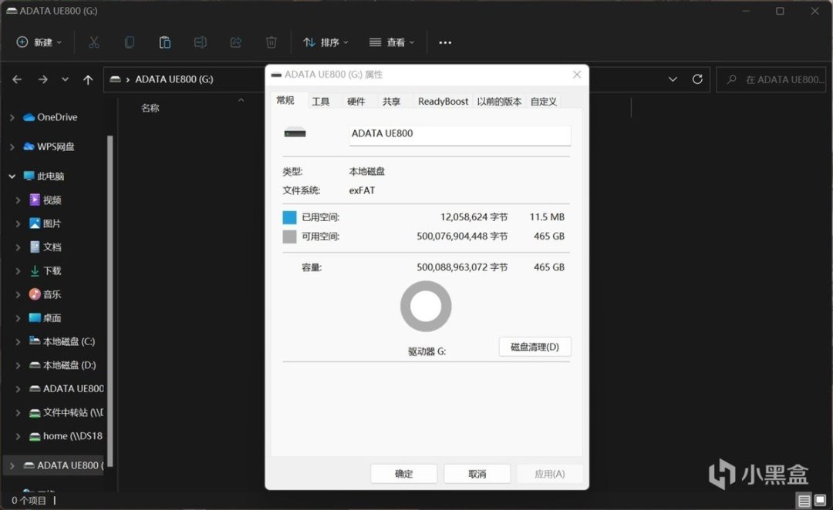This screenshot has height=510, width=833.
Task: Switch to the 常规 tab
Action: [285, 100]
